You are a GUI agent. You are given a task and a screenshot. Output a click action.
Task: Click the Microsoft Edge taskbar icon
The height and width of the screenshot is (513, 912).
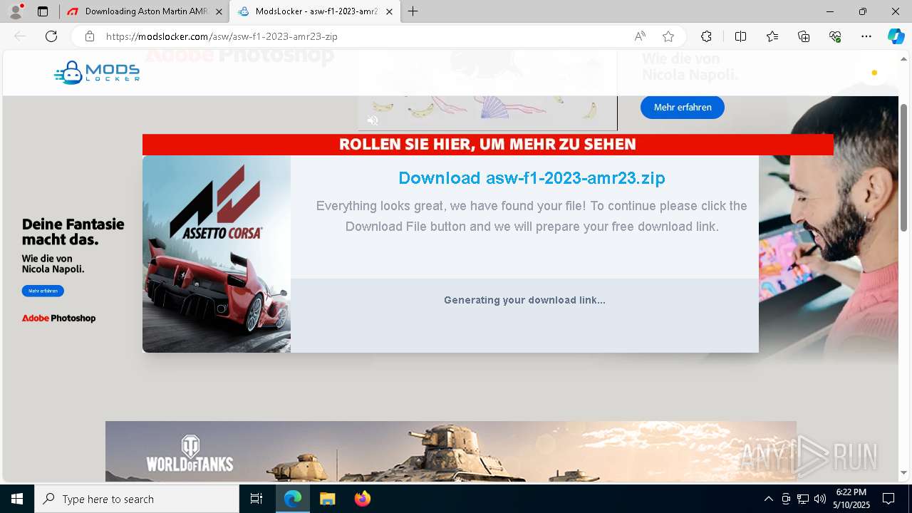coord(293,499)
